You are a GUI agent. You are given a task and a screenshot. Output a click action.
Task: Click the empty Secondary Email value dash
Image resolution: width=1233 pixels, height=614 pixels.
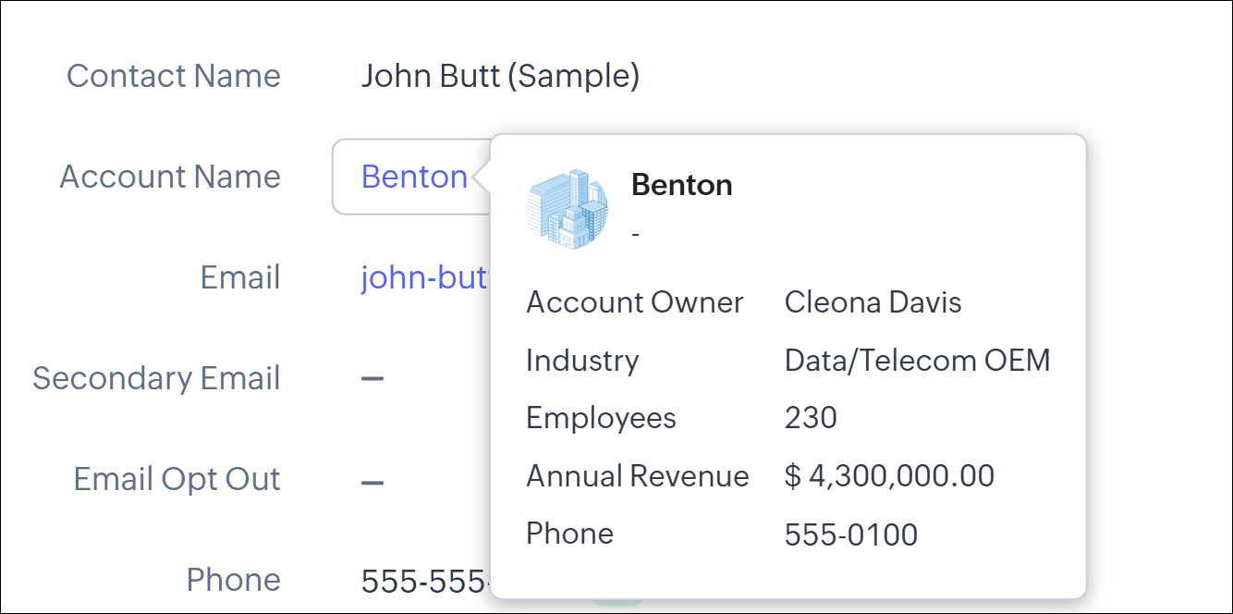(x=372, y=379)
